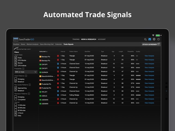Toggle the Forex asset class checkbox

pos(16,57)
